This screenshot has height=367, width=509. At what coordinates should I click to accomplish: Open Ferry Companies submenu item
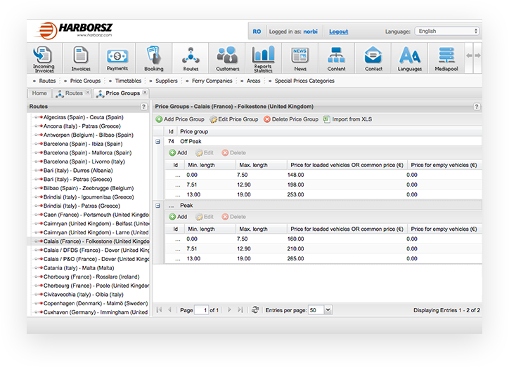[x=211, y=81]
